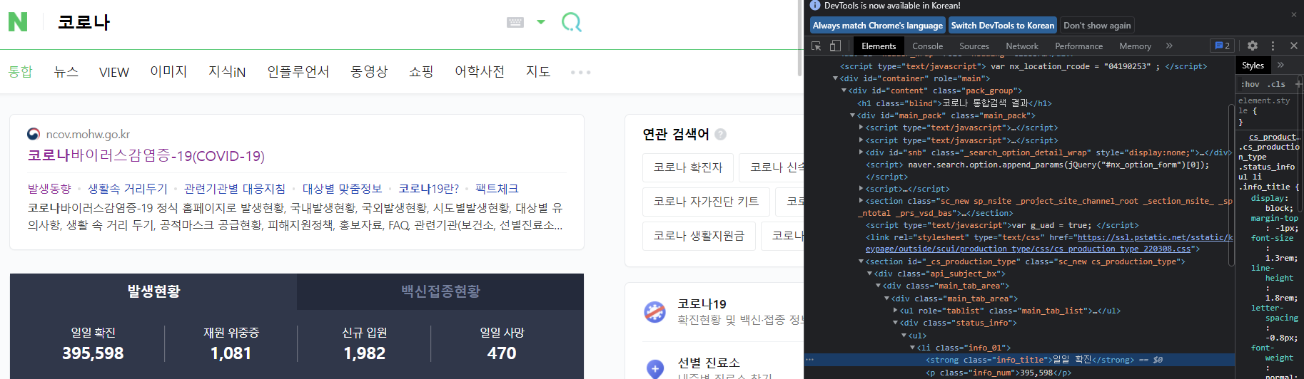Screen dimensions: 1304x379
Task: Select the 통합 search tab
Action: [21, 71]
